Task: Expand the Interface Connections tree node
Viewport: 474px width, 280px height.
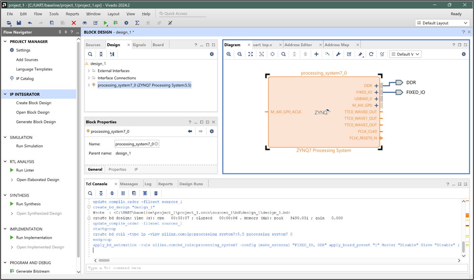Action: (89, 78)
